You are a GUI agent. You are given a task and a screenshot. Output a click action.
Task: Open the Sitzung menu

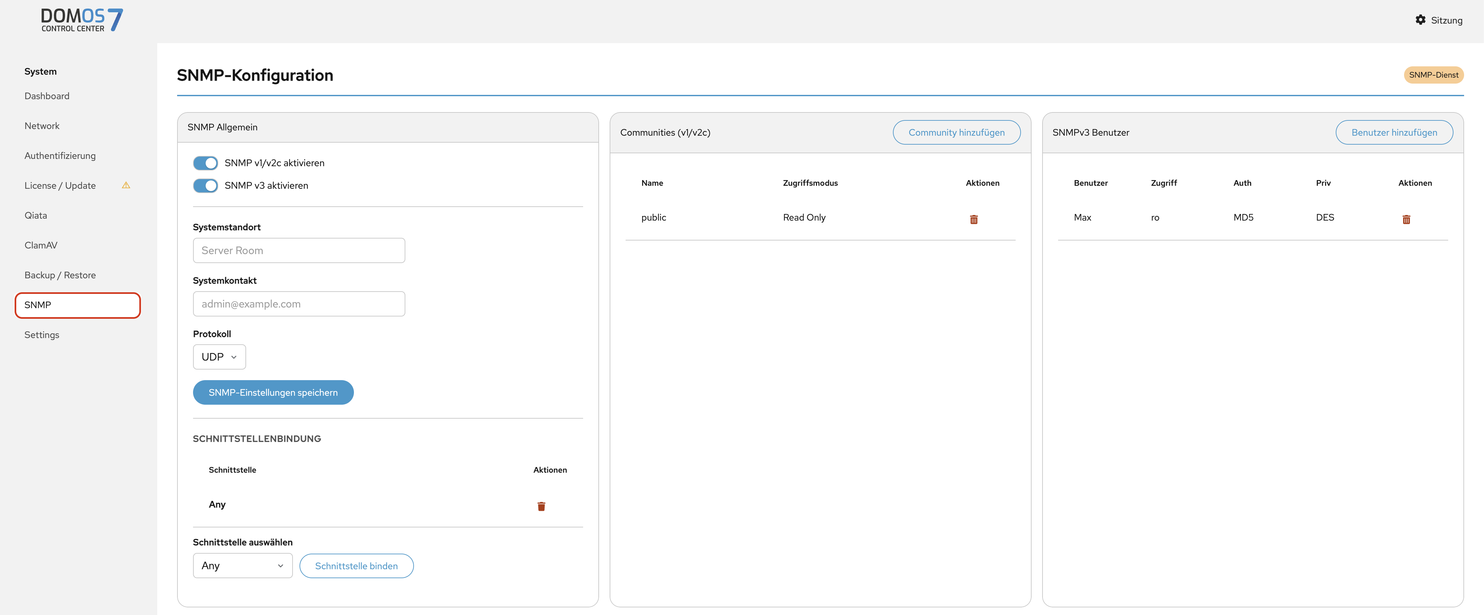click(1439, 20)
